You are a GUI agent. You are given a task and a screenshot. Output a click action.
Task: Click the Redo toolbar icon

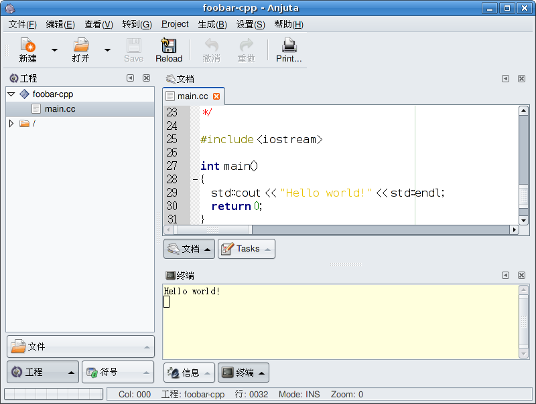pos(246,49)
